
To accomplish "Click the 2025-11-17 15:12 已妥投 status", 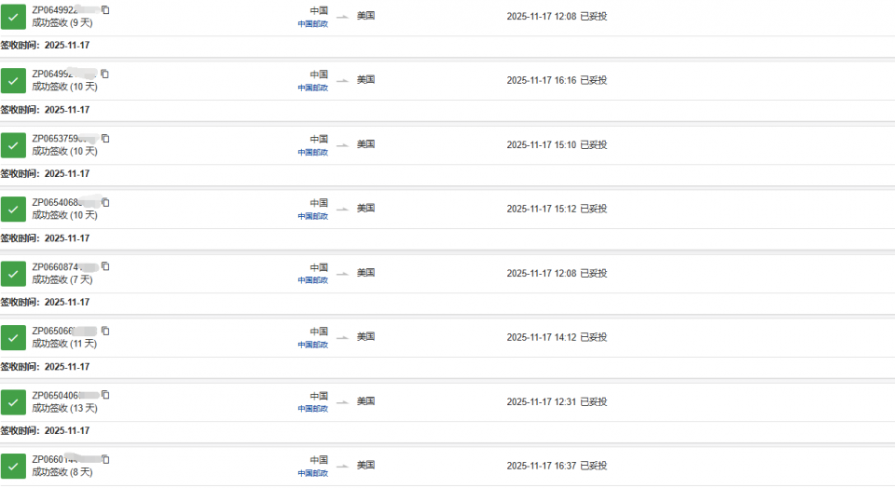I will [557, 209].
